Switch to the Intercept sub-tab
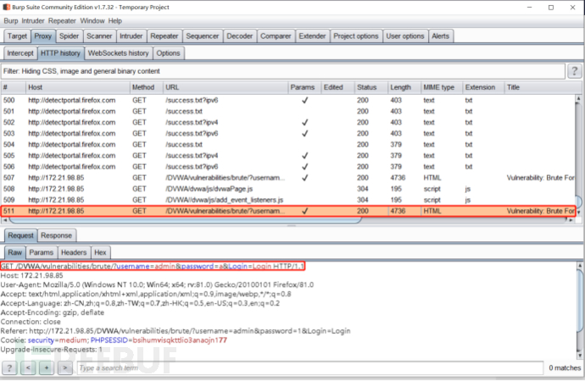The width and height of the screenshot is (585, 381). tap(20, 52)
